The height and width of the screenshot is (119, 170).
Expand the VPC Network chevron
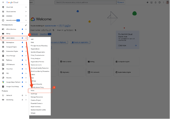click(26, 64)
